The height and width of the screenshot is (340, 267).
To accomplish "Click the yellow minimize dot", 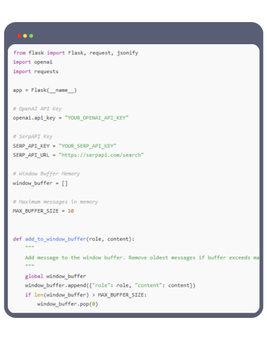I will pos(25,36).
